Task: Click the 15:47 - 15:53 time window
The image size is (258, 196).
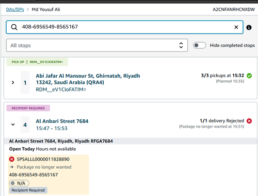Action: pos(52,128)
